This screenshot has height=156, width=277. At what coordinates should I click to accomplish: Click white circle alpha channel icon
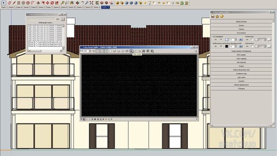point(110,51)
